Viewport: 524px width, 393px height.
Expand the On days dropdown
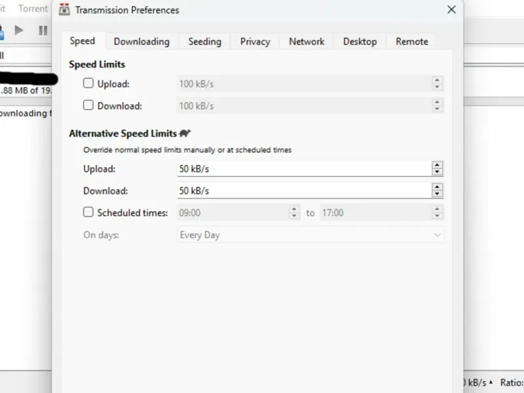click(x=310, y=234)
